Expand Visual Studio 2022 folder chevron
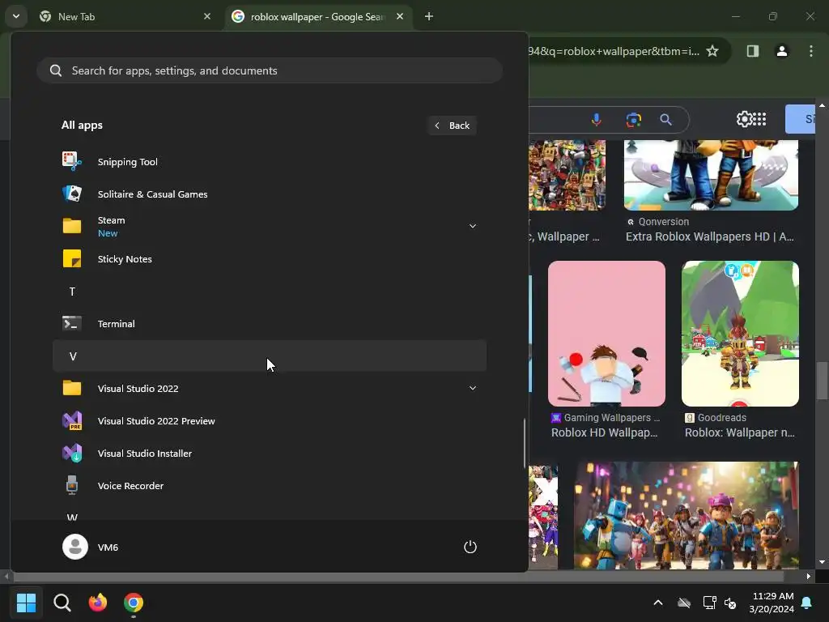Screen dimensions: 829x622 (473, 388)
